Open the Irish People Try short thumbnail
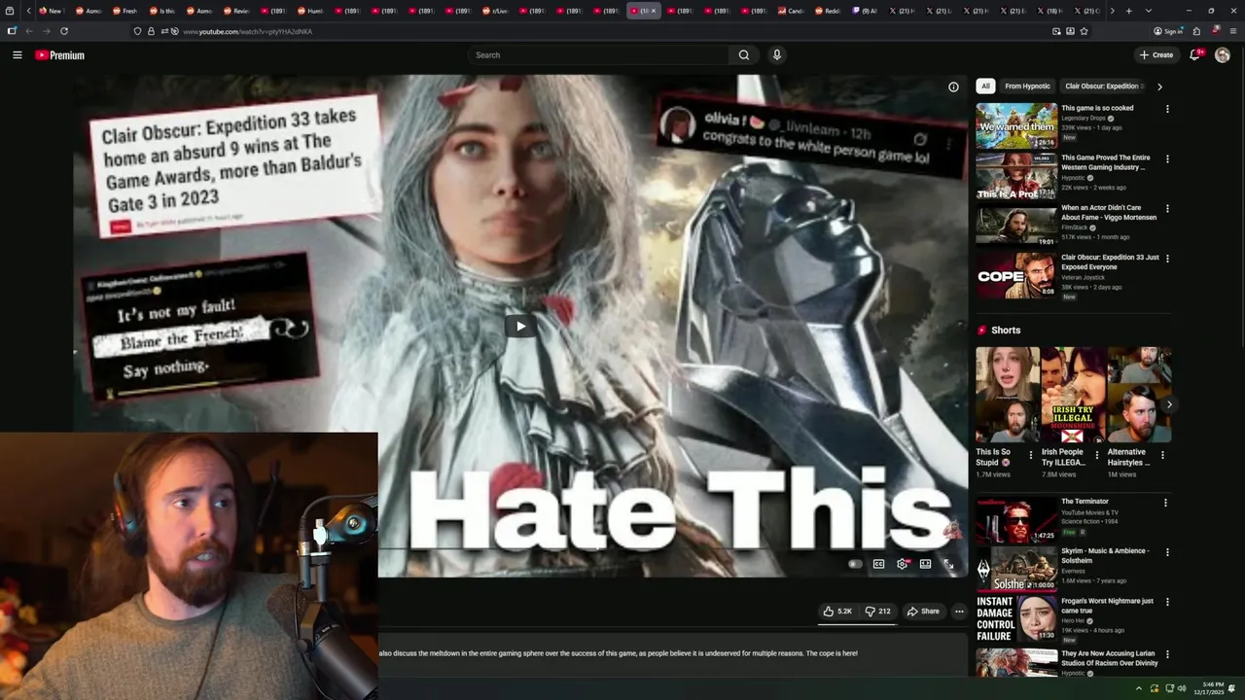The width and height of the screenshot is (1245, 700). click(1073, 395)
